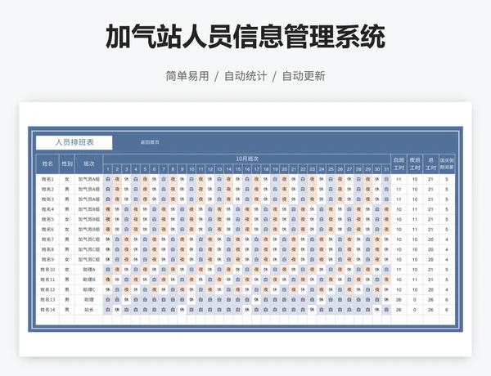491x376 pixels.
Task: Click 姓名1's 加气员A组 cell
Action: click(89, 179)
